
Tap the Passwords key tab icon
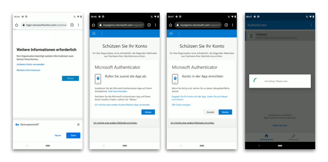point(293,136)
